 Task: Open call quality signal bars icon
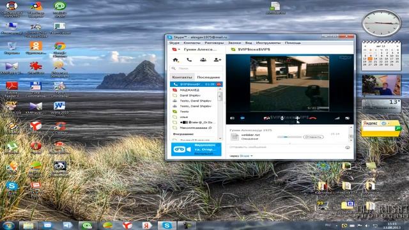[x=337, y=118]
